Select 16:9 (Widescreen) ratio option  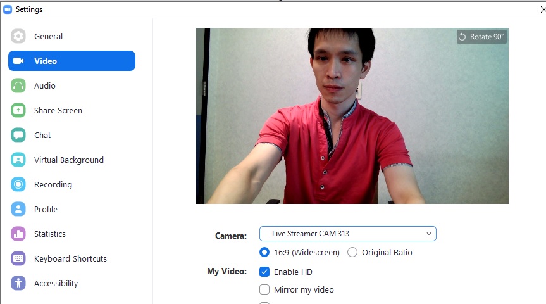click(x=264, y=252)
